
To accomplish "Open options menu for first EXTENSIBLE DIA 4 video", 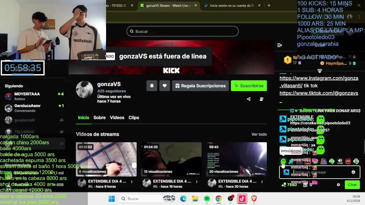I will pyautogui.click(x=132, y=181).
